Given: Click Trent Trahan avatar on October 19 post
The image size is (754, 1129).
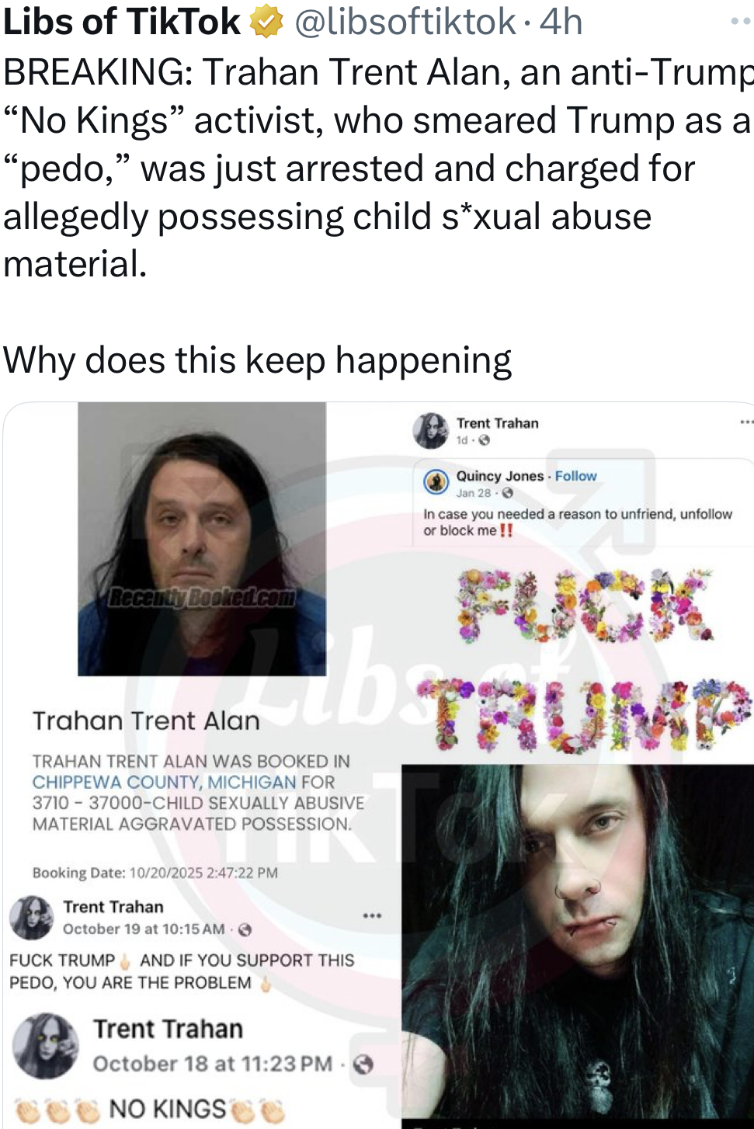Looking at the screenshot, I should (x=32, y=917).
